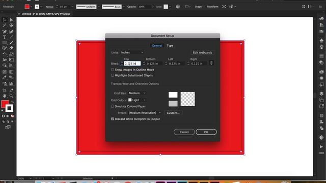Open the Actions panel play icon
The image size is (326, 183).
(x=321, y=147)
